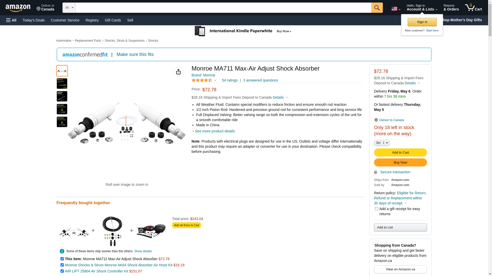Select the second product thumbnail image
This screenshot has height=276, width=492.
(x=62, y=84)
